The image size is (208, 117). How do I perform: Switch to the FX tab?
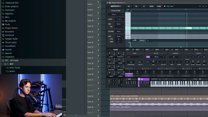(x=144, y=6)
